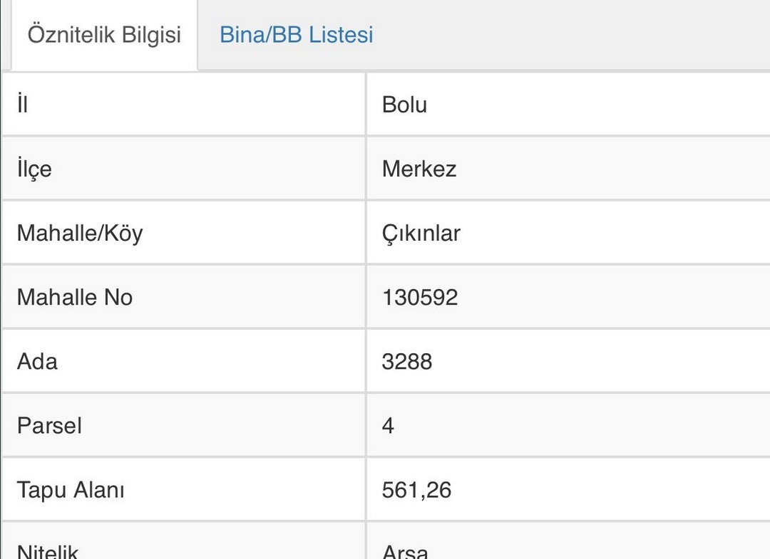Click the İl row label
This screenshot has height=559, width=770.
tap(184, 105)
